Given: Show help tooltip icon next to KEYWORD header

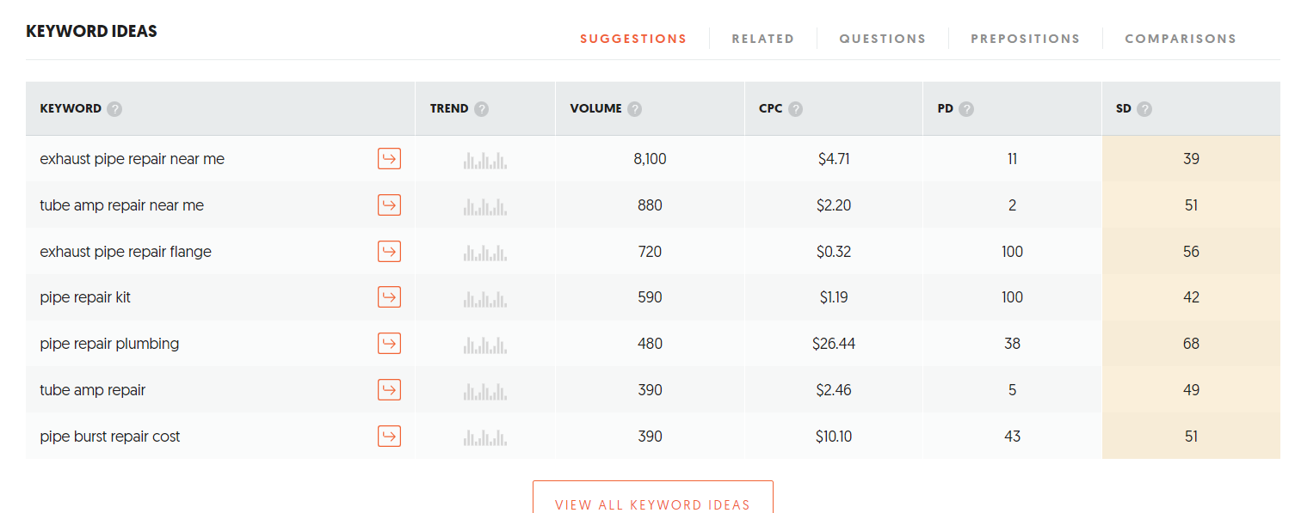Looking at the screenshot, I should (114, 109).
